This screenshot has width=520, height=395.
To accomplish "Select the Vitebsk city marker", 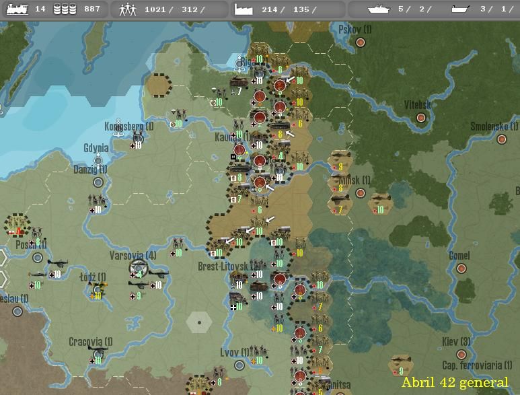I will click(421, 118).
